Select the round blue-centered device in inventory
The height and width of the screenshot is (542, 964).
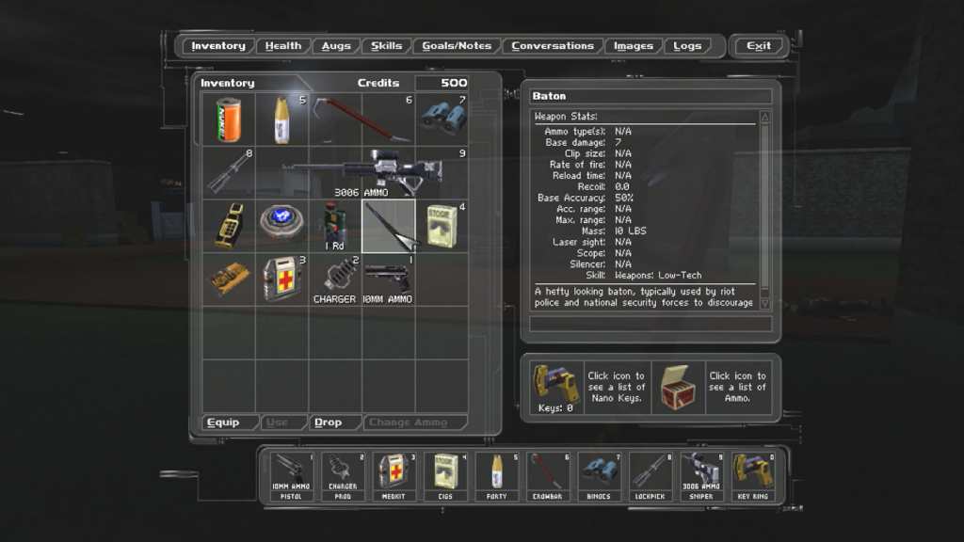(281, 221)
